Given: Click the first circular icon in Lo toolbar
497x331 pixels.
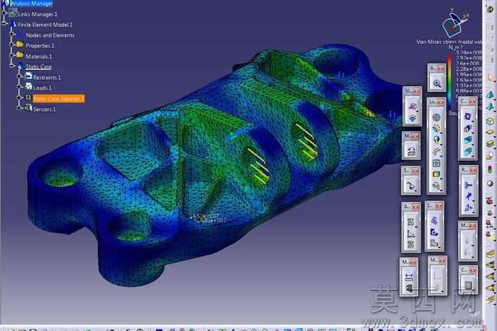Looking at the screenshot, I should 436,117.
